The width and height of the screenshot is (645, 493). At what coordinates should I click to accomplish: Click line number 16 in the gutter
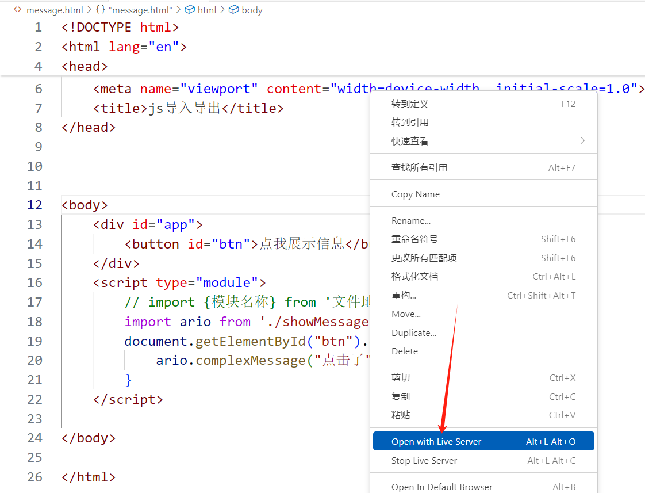[x=34, y=282]
